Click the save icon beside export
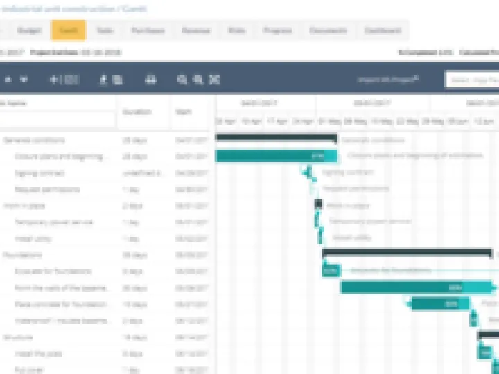The height and width of the screenshot is (374, 499). [x=118, y=80]
